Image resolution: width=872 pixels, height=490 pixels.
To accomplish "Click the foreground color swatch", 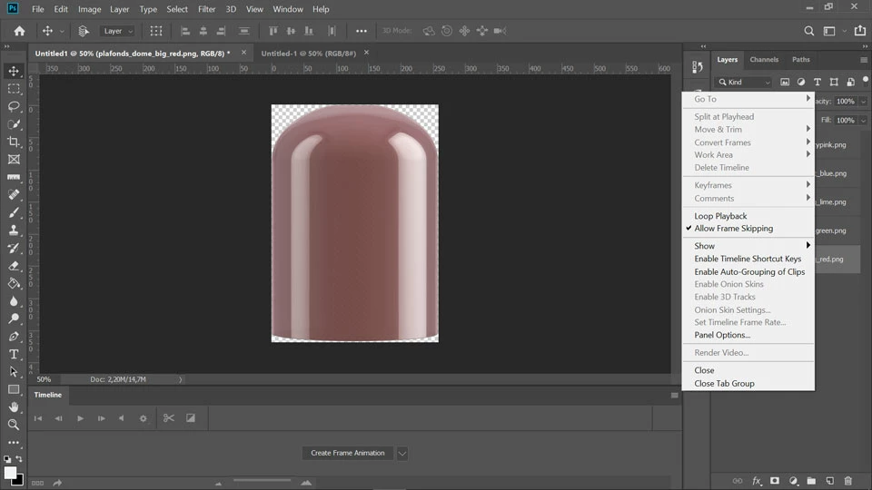I will (x=10, y=473).
